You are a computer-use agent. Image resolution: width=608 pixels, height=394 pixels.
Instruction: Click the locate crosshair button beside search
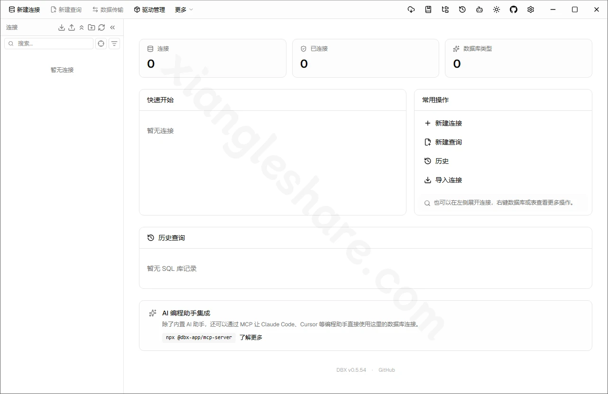pos(101,44)
